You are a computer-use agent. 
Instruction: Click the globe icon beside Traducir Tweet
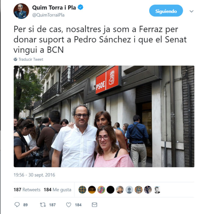coord(15,59)
